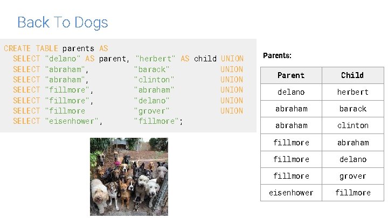The image size is (388, 218).
Task: Click "delano" in the table's Child column
Action: (352, 159)
